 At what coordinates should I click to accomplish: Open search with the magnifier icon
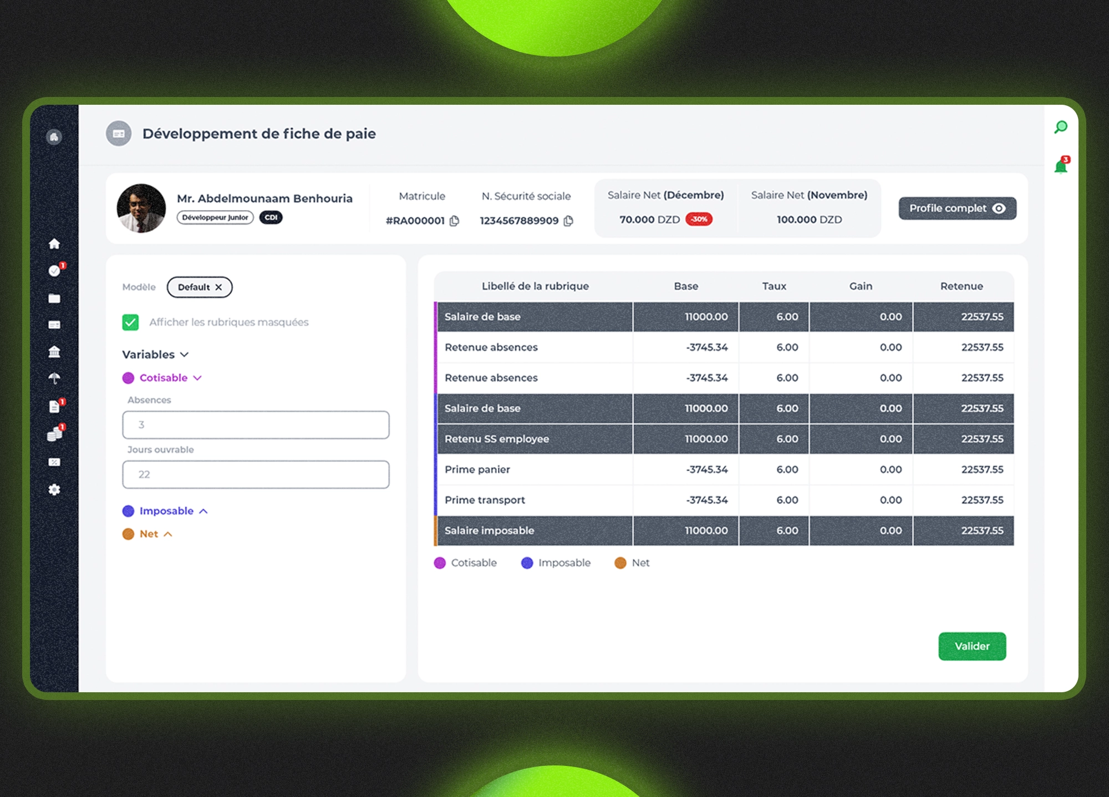click(x=1061, y=127)
